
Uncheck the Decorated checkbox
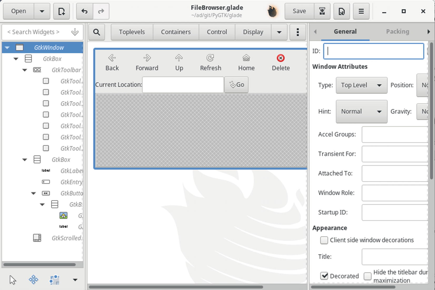click(x=324, y=276)
